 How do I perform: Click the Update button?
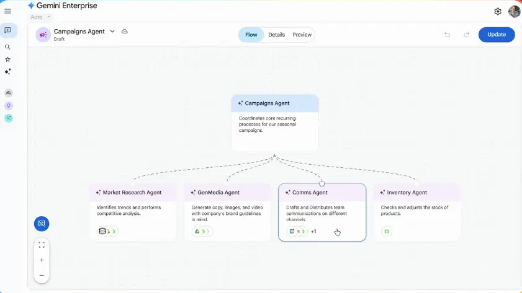click(497, 35)
